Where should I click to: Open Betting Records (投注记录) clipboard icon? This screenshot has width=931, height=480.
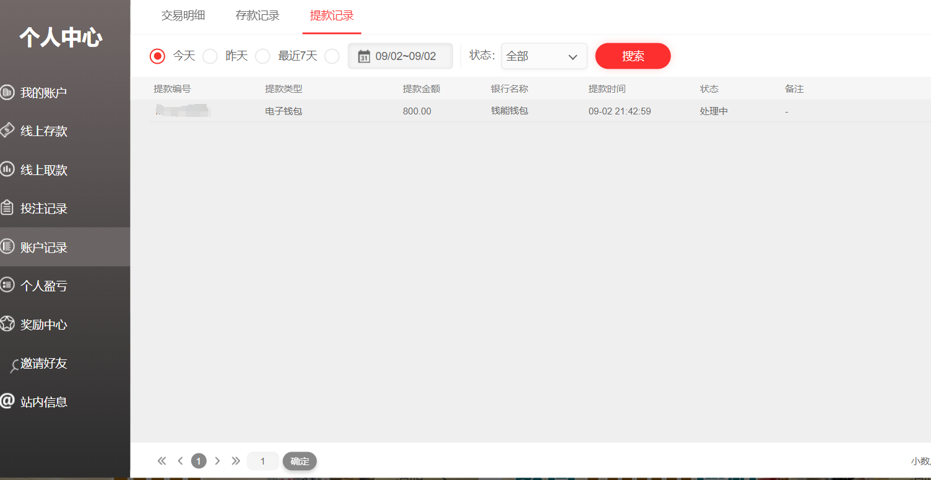tap(7, 208)
